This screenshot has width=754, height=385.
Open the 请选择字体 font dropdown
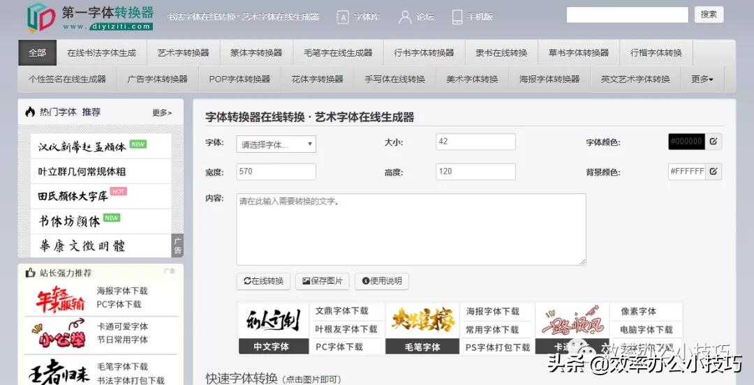tap(276, 144)
